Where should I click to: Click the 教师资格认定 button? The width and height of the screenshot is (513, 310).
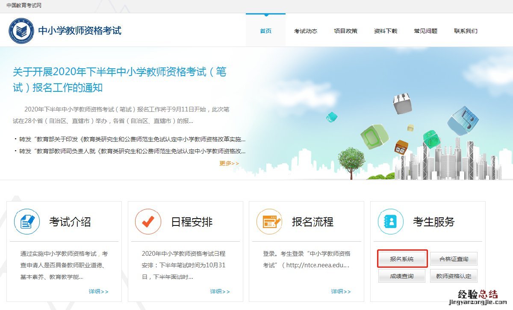point(454,276)
